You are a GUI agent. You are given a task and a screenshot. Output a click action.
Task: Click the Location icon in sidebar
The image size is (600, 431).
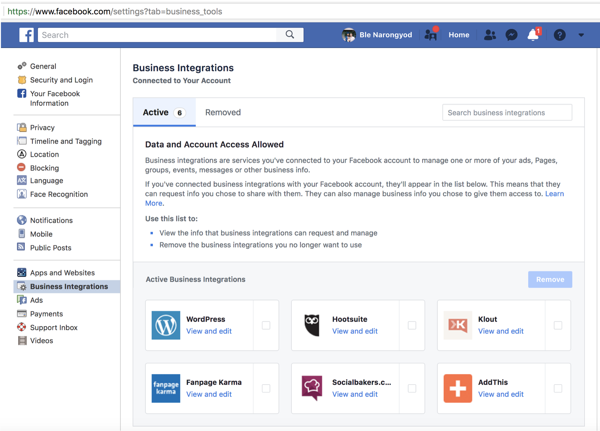point(22,154)
